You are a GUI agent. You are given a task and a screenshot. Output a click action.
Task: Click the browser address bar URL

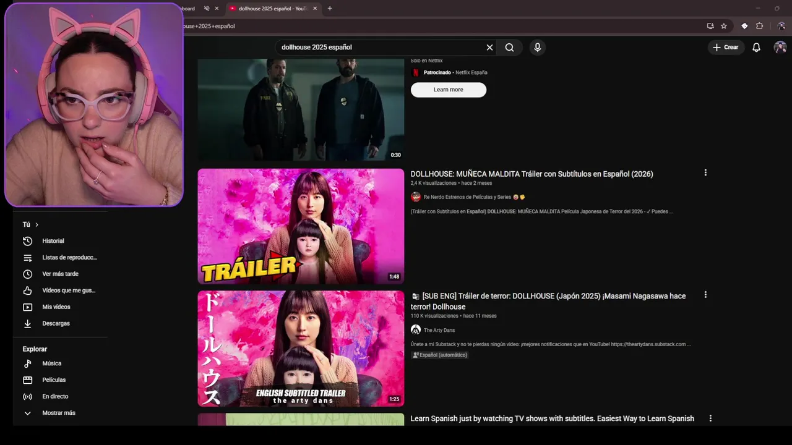(x=209, y=27)
